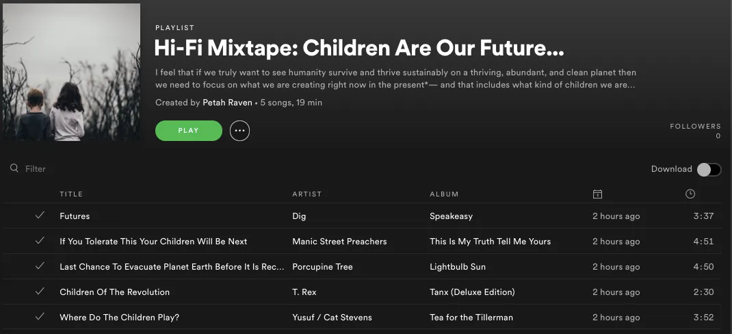Open Petah Raven's profile link

[x=227, y=103]
